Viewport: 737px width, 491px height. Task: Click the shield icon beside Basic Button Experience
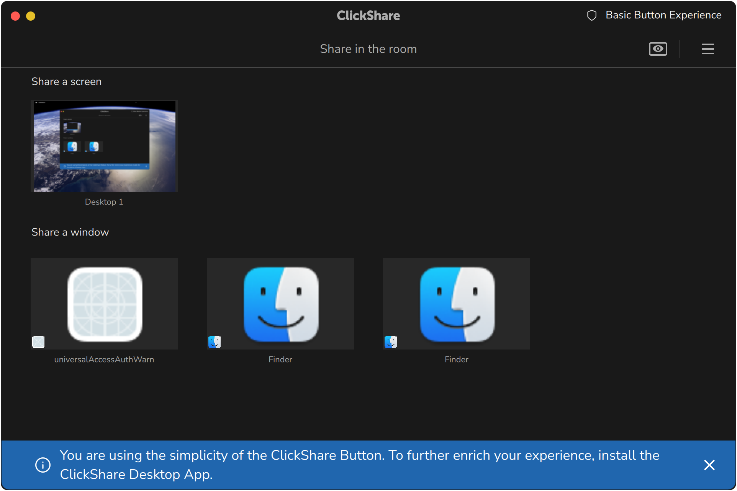tap(591, 15)
